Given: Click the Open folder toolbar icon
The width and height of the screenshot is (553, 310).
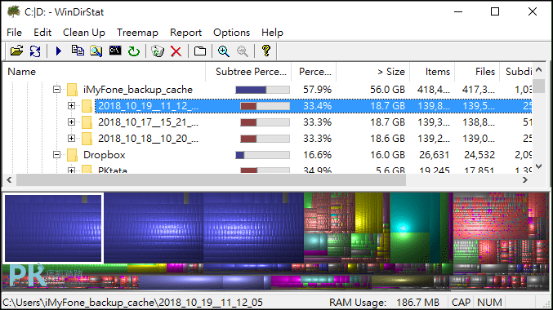Looking at the screenshot, I should point(16,51).
